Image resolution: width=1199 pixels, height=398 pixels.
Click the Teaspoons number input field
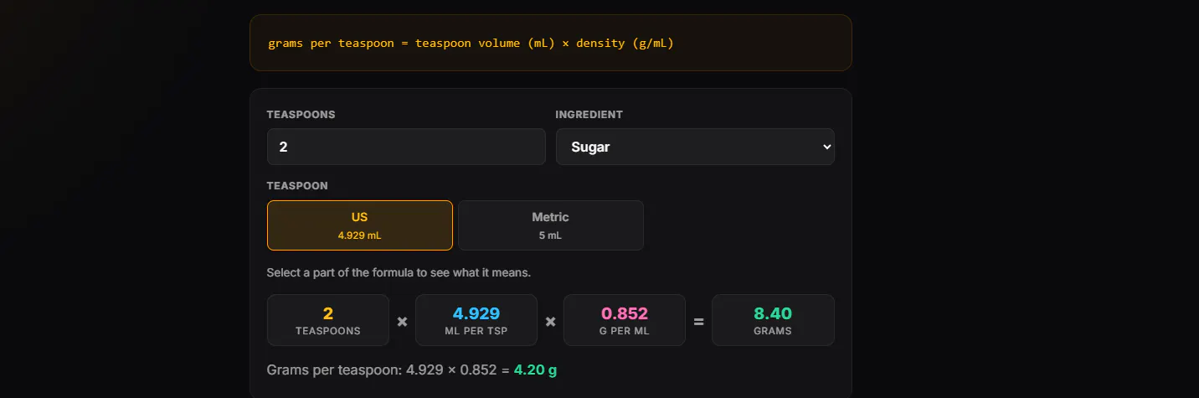406,147
